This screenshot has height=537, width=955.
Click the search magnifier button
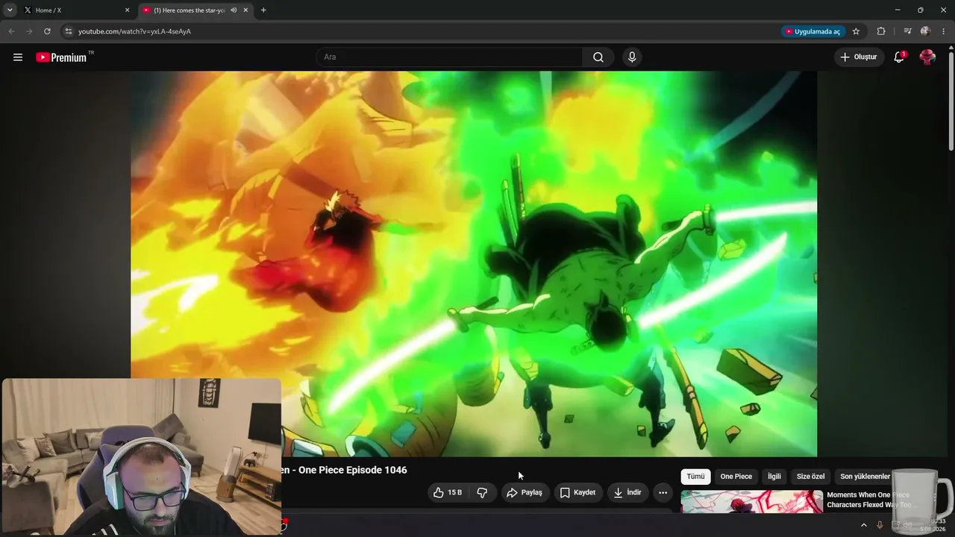tap(598, 57)
